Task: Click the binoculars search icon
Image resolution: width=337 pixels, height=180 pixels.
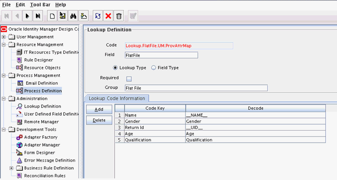Action: [73, 16]
